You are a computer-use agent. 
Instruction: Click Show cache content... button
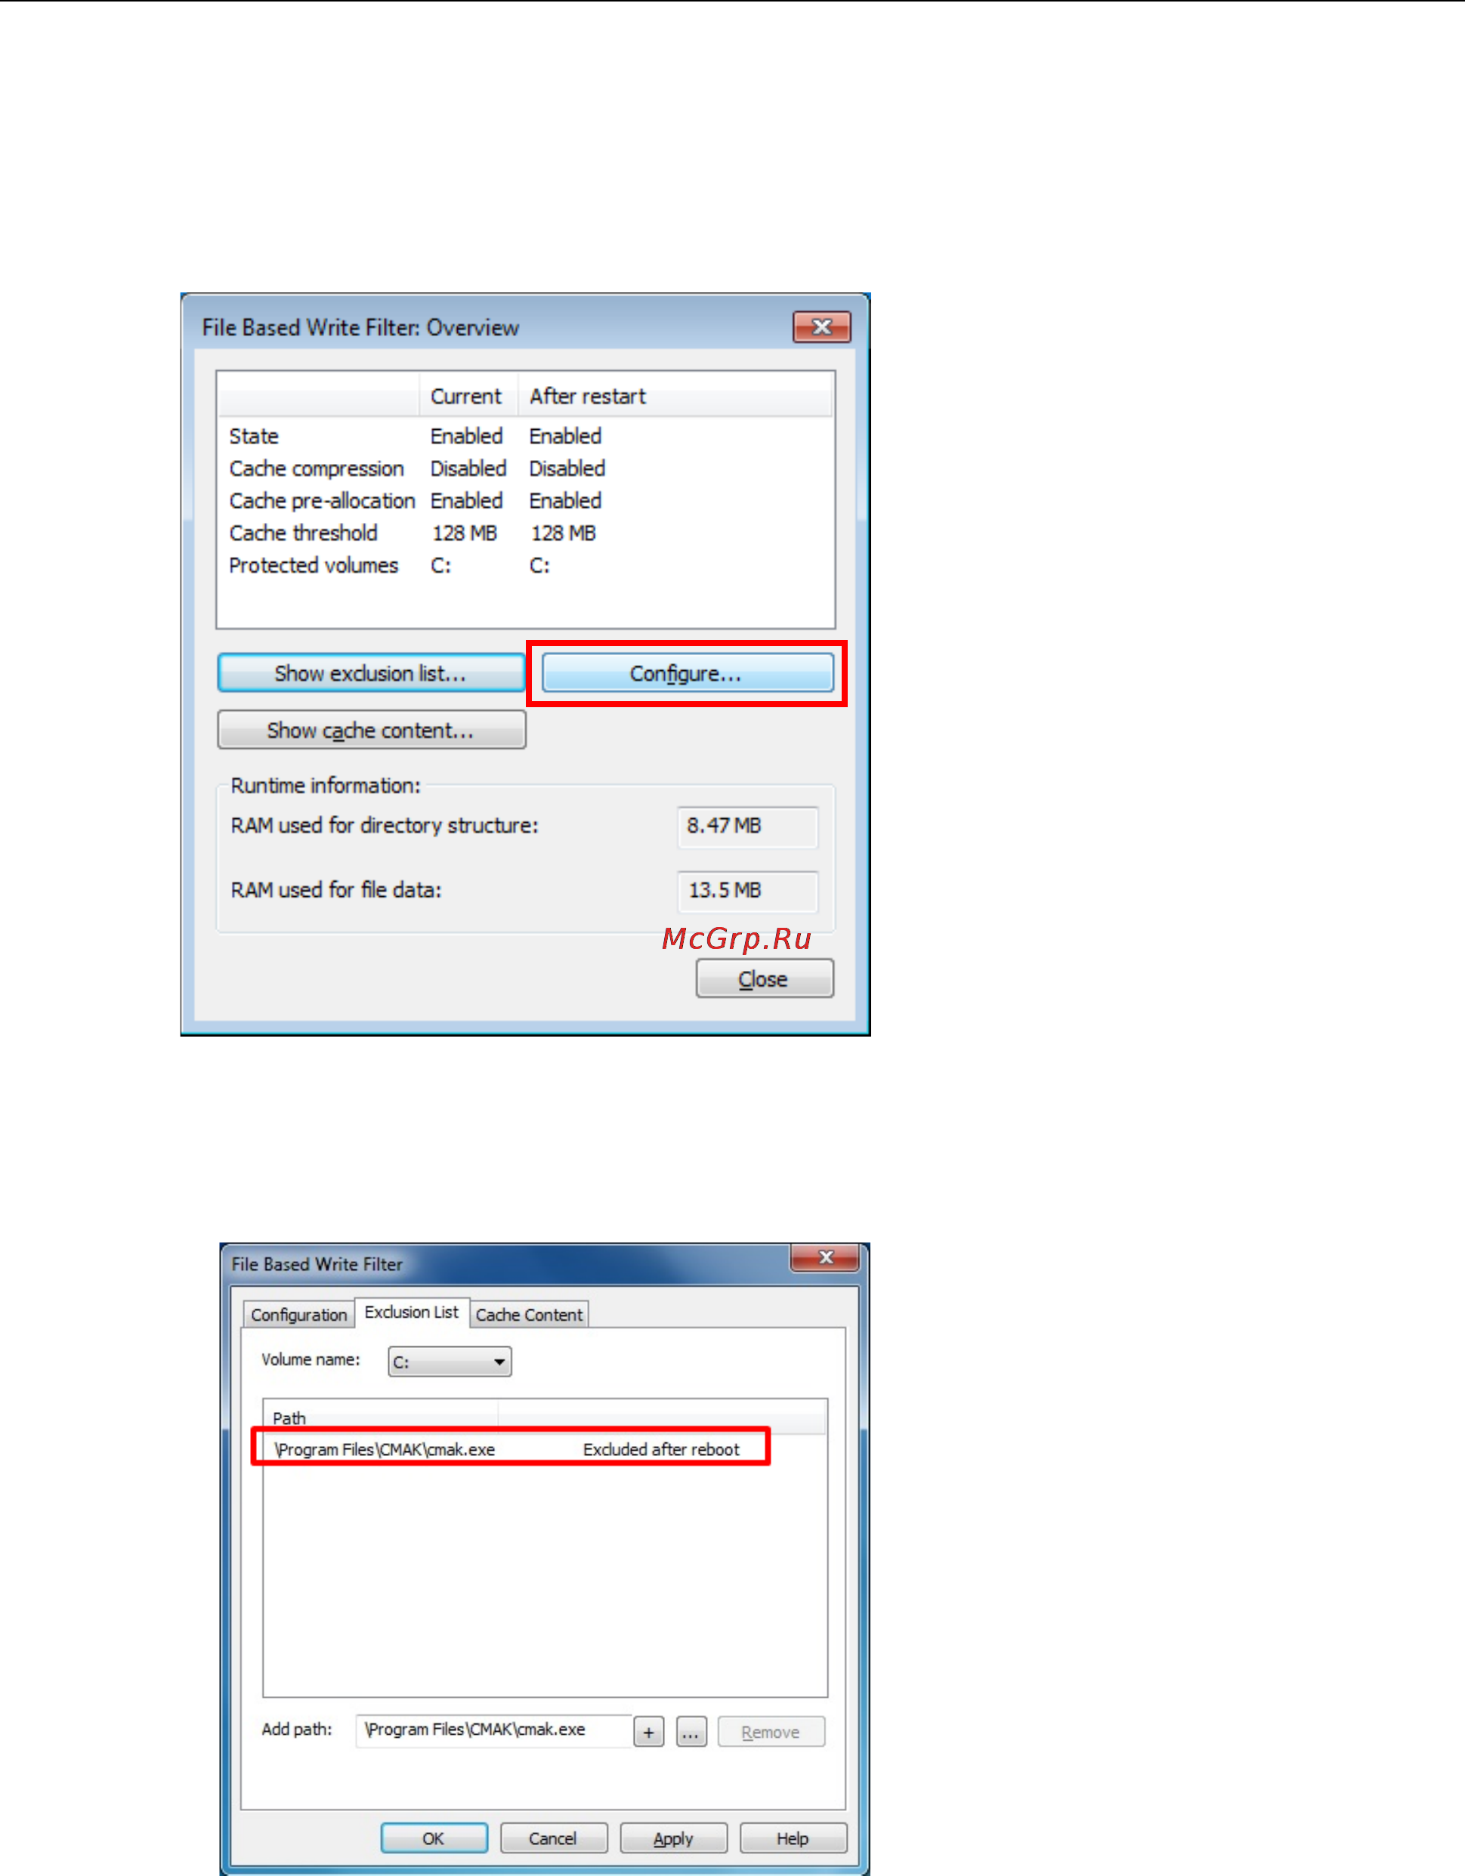coord(371,729)
